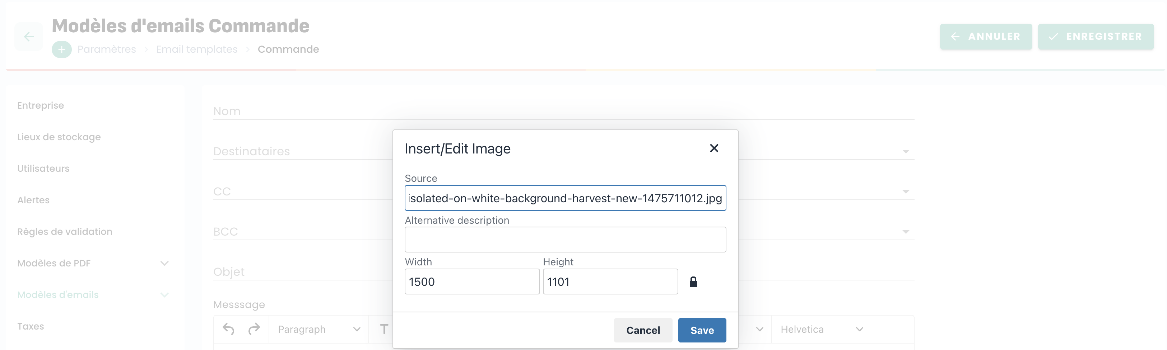Image resolution: width=1167 pixels, height=350 pixels.
Task: Expand the Modèles de PDF submenu
Action: coord(164,263)
